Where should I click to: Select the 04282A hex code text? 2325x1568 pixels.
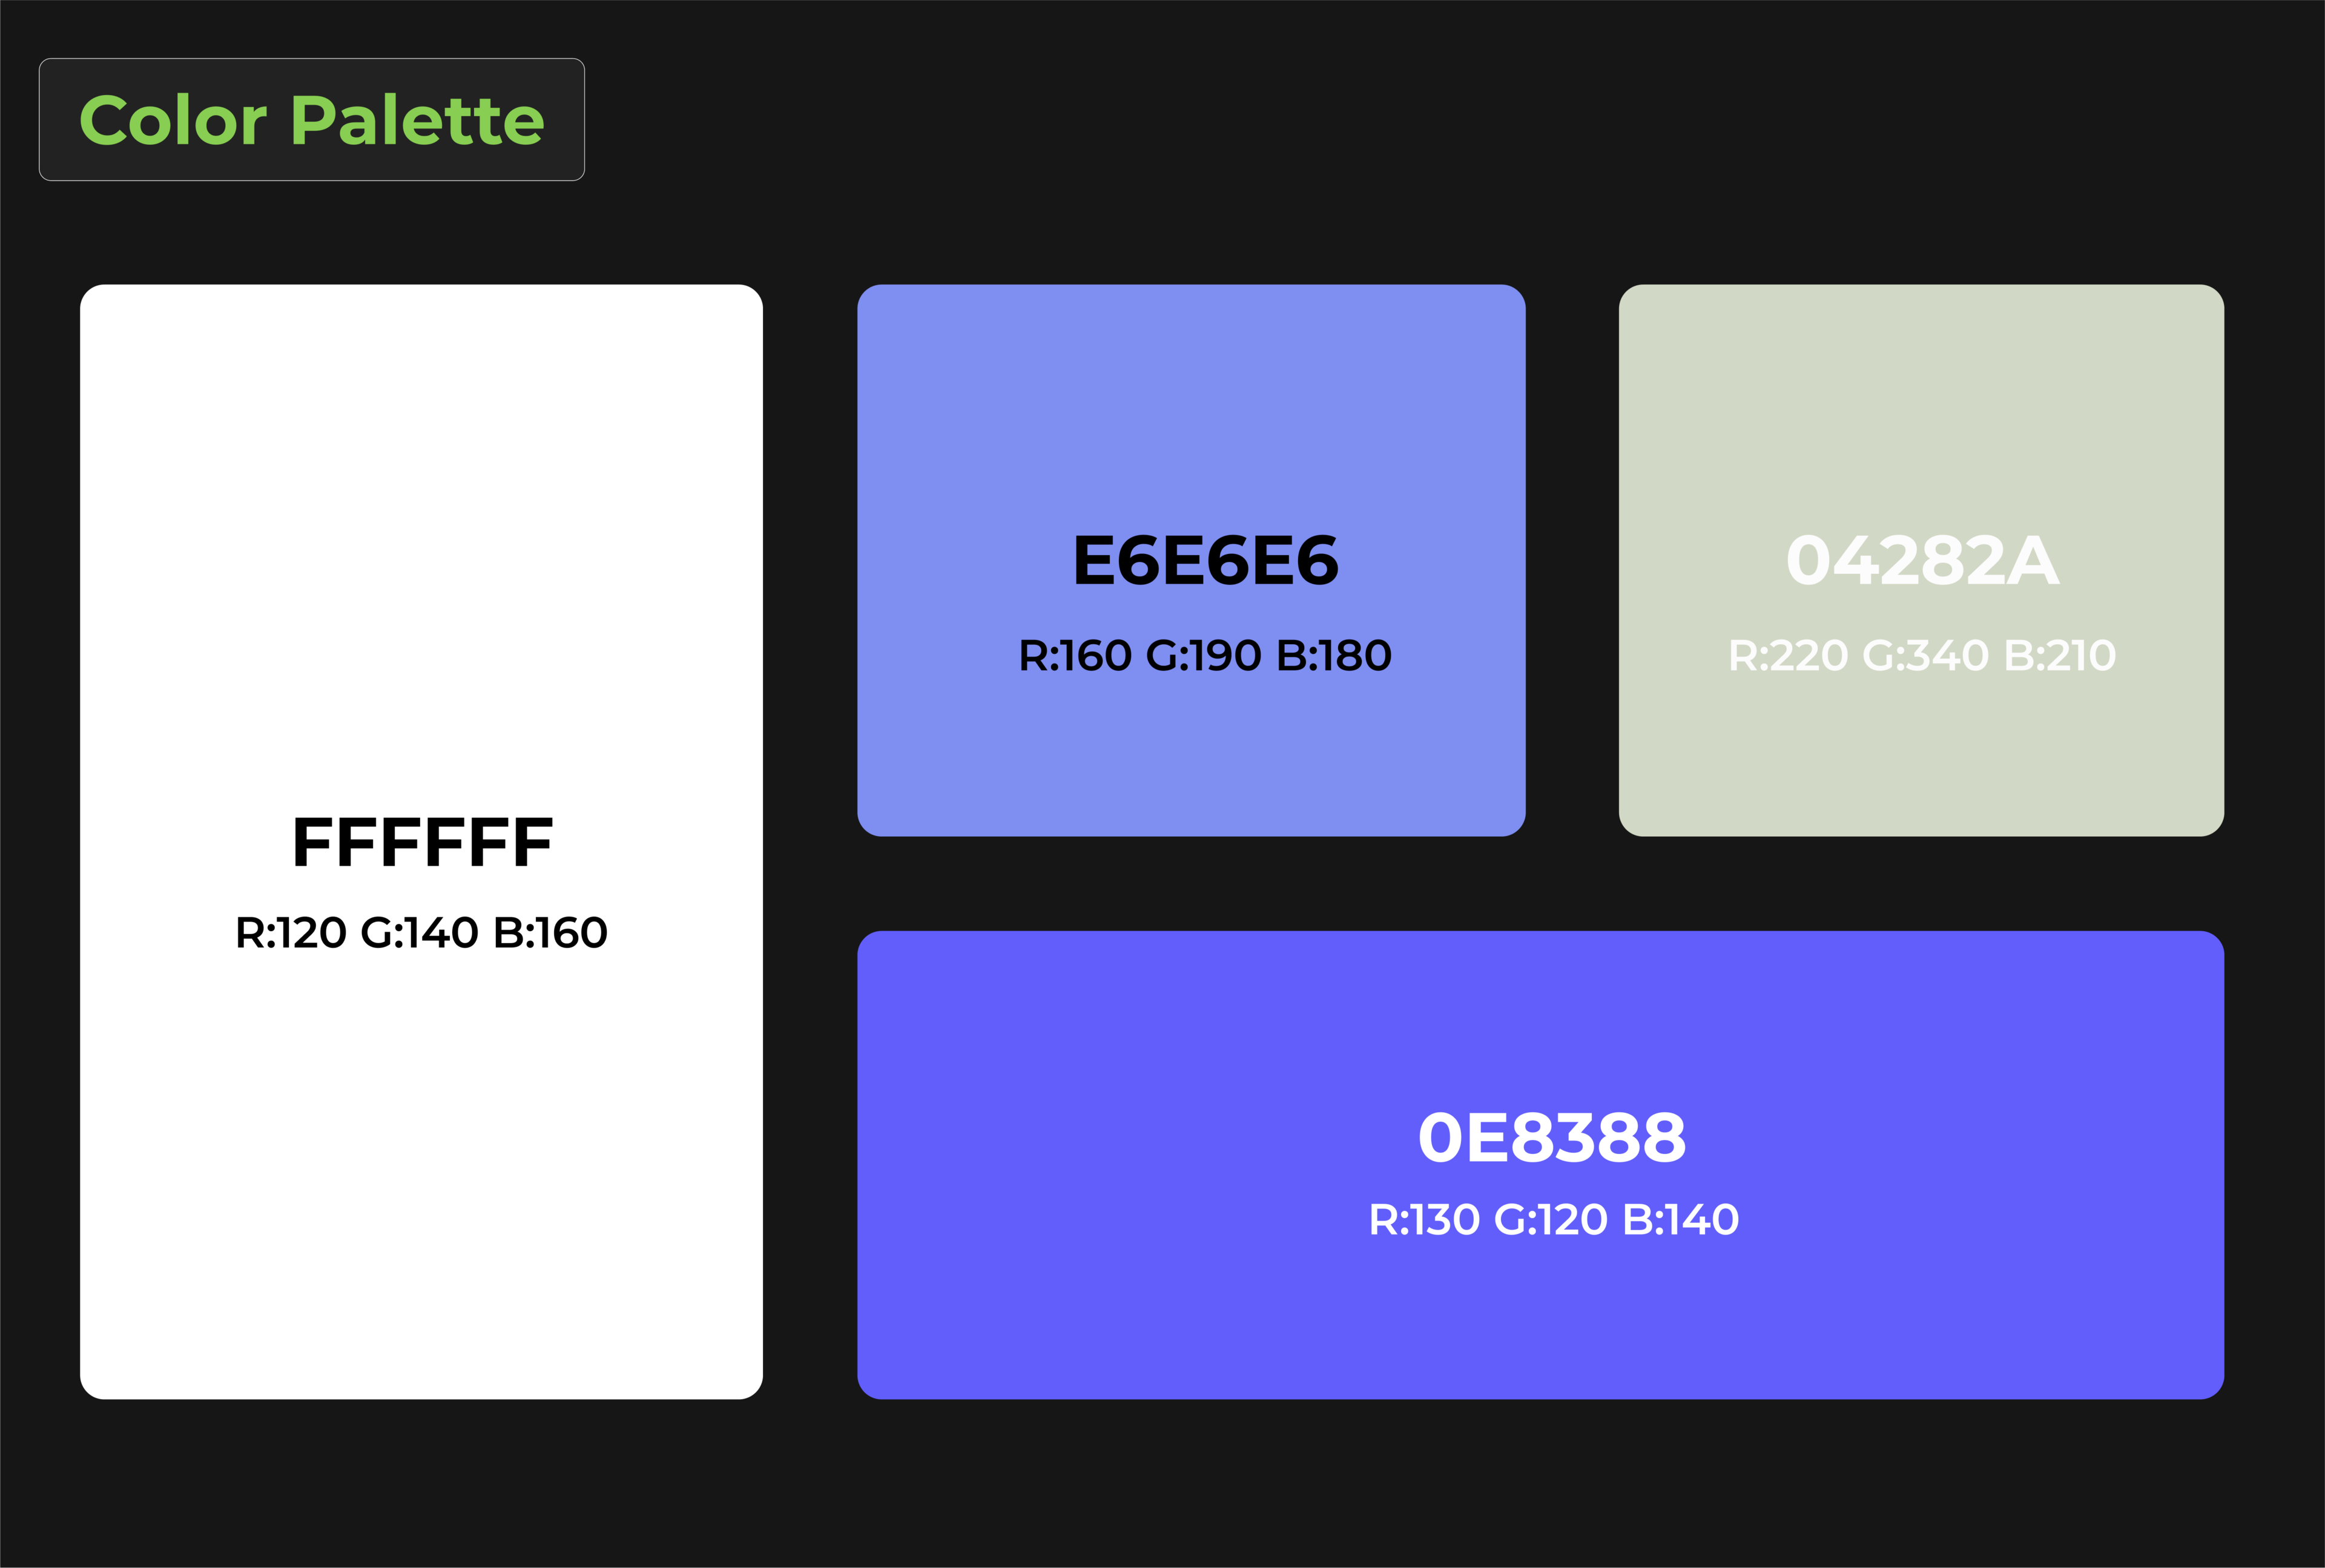click(x=1922, y=560)
